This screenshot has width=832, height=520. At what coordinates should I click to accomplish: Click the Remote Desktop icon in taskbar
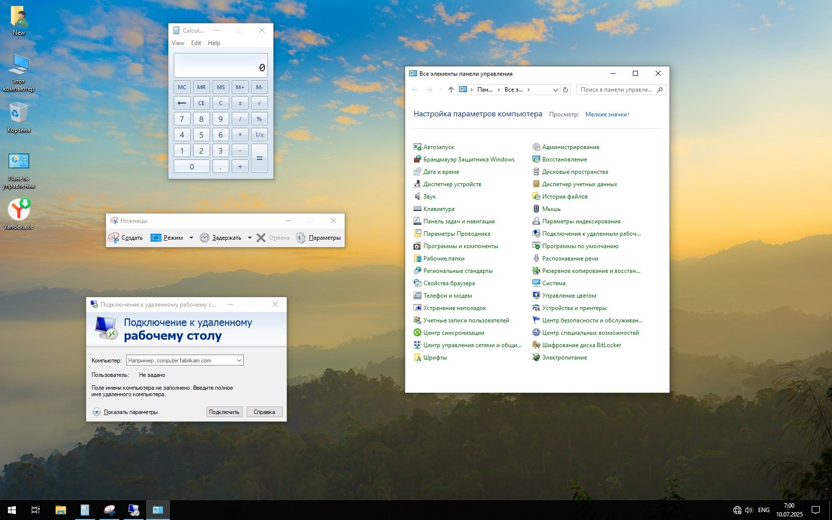(133, 510)
